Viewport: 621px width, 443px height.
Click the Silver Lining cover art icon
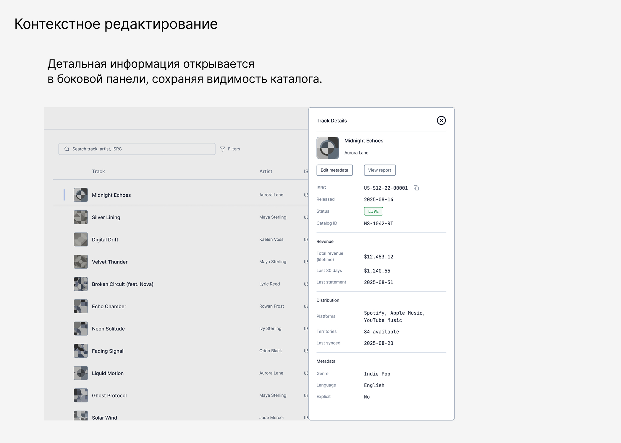click(x=80, y=217)
